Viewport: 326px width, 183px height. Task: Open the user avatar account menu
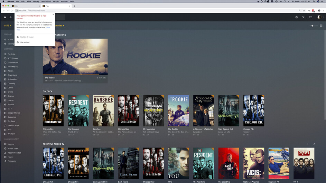coord(320,17)
